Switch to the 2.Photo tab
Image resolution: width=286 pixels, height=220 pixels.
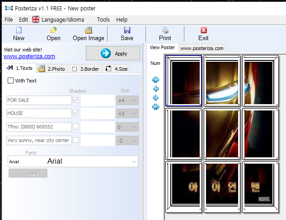[x=52, y=69]
